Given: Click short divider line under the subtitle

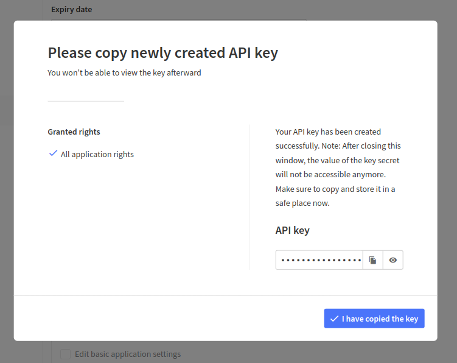Looking at the screenshot, I should tap(86, 101).
